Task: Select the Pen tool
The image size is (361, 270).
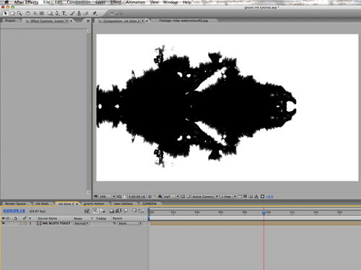Action: point(57,13)
